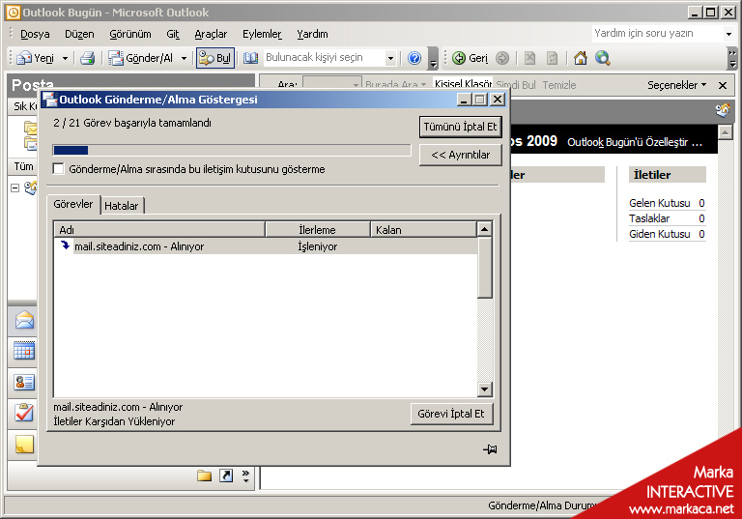742x519 pixels.
Task: Click the toolbar options arrow after Help icon
Action: click(433, 58)
